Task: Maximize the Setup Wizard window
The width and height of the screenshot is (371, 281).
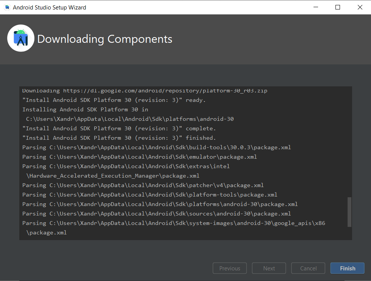Action: pyautogui.click(x=337, y=7)
